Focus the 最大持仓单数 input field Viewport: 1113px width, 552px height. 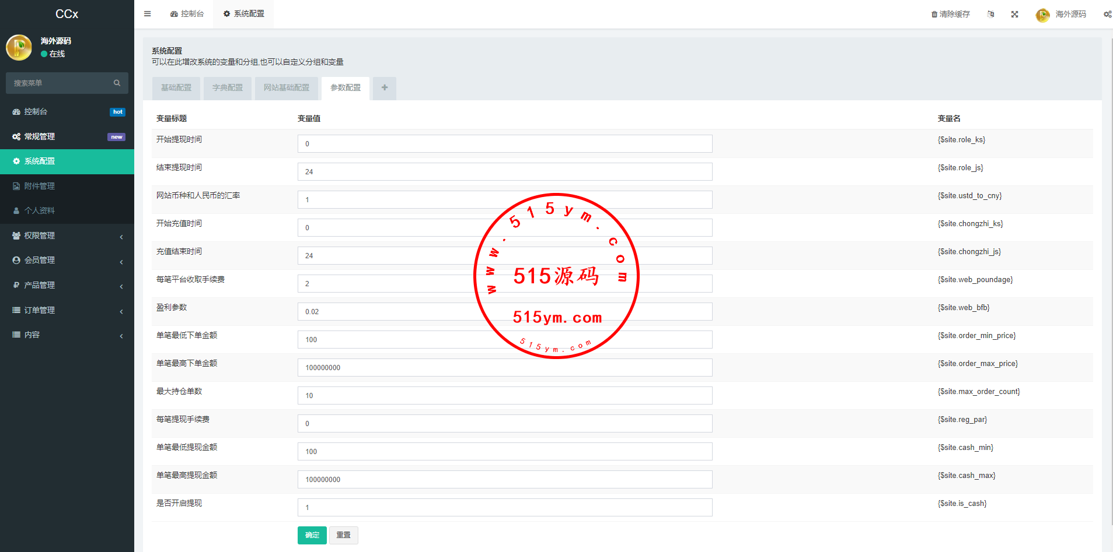point(505,396)
